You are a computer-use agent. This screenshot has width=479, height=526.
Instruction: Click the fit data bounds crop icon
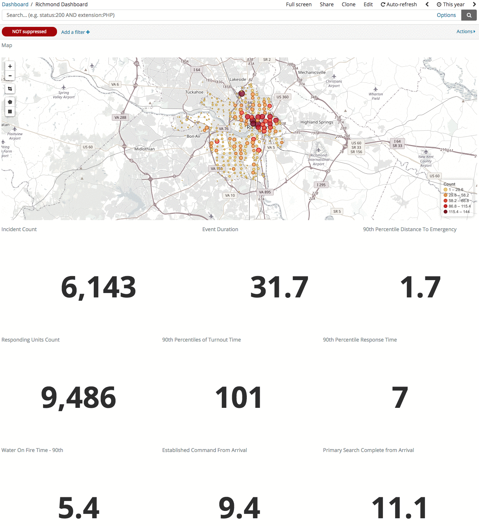tap(10, 89)
